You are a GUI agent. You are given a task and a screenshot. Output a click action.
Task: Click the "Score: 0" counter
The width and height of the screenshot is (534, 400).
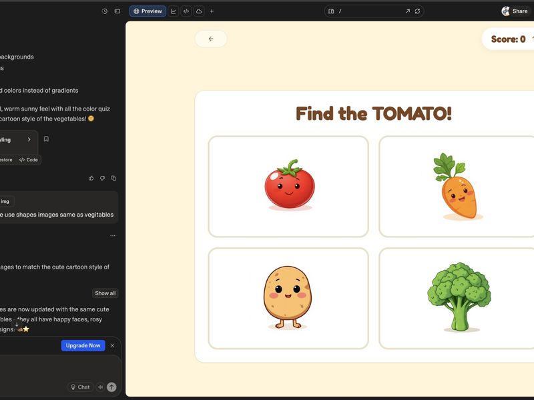(x=509, y=39)
